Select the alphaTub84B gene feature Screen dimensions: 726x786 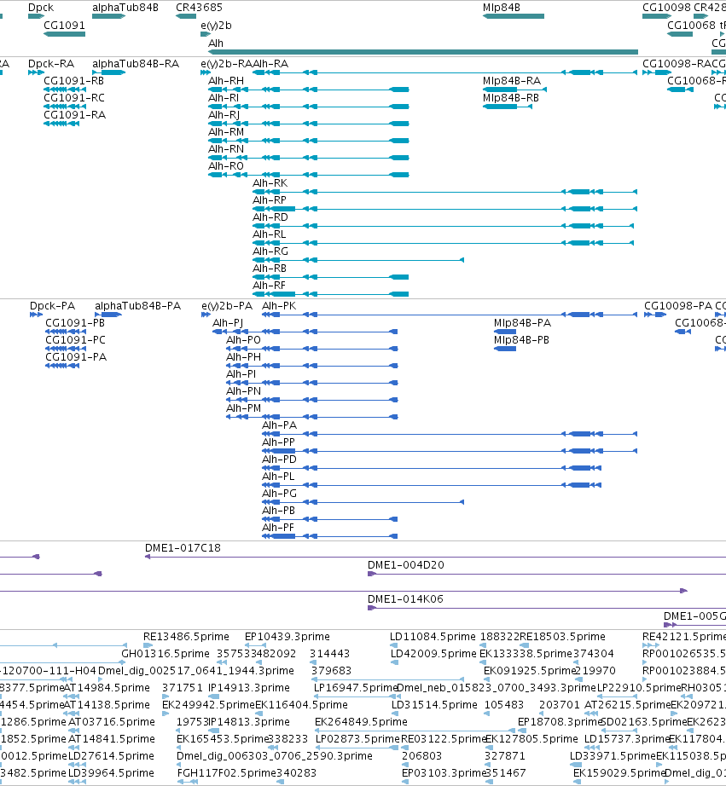pos(109,16)
